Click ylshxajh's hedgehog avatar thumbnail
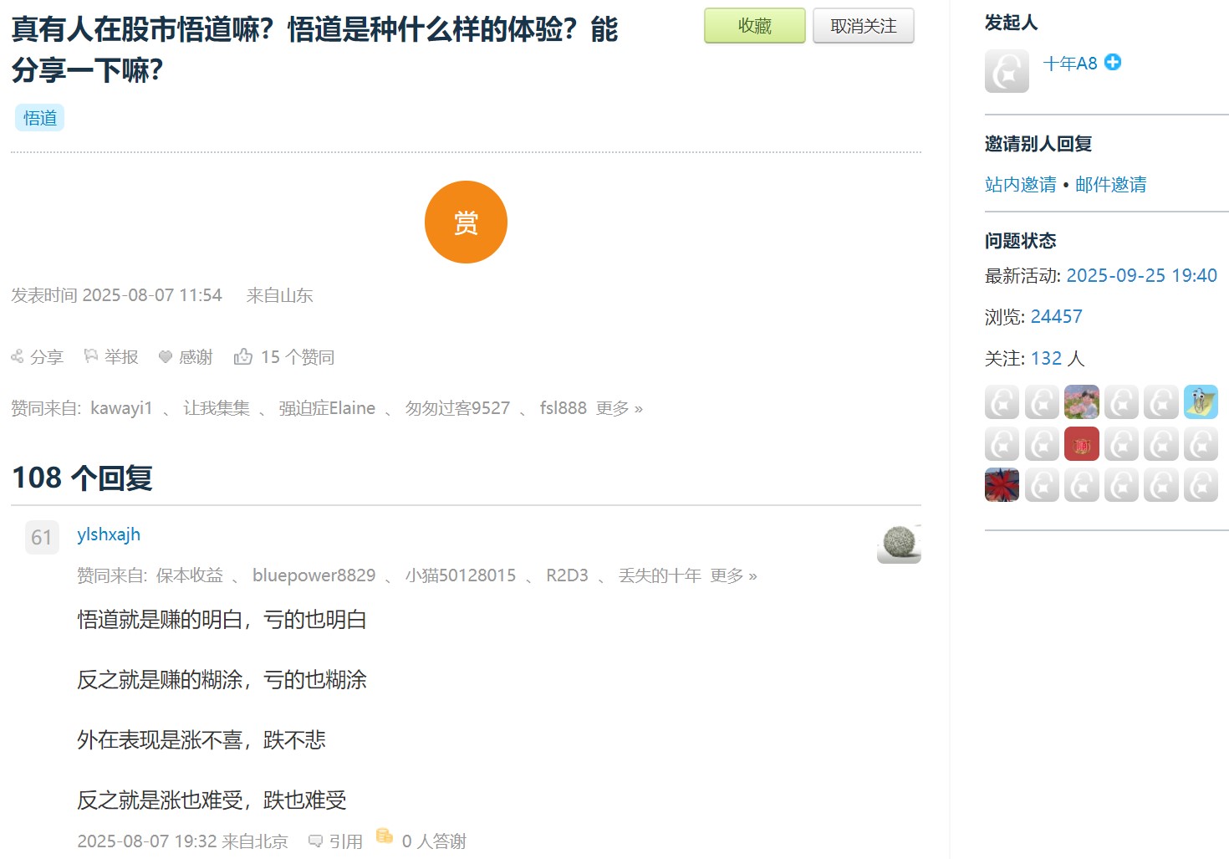Screen dimensions: 1229x859 [x=899, y=544]
